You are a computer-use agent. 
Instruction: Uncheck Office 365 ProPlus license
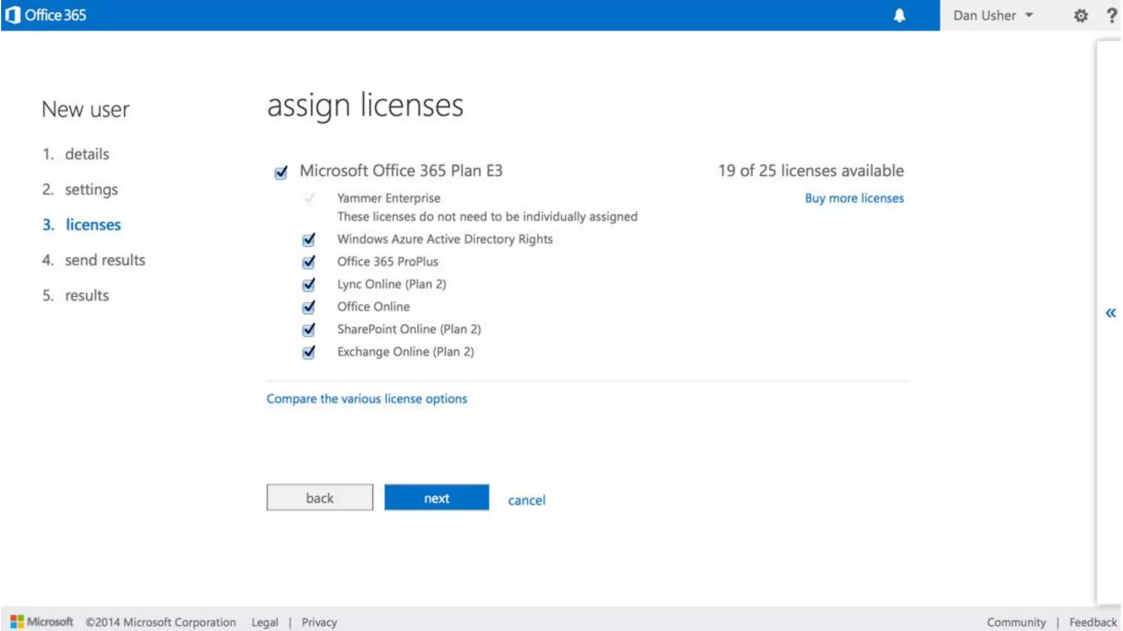coord(309,262)
